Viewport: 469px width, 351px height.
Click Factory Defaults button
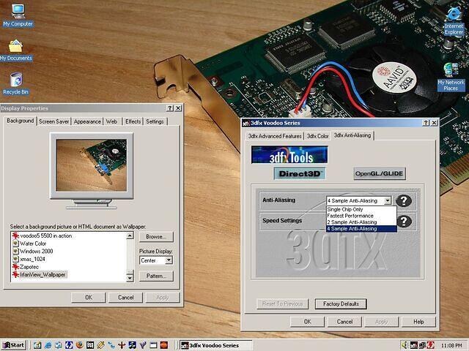click(x=341, y=304)
